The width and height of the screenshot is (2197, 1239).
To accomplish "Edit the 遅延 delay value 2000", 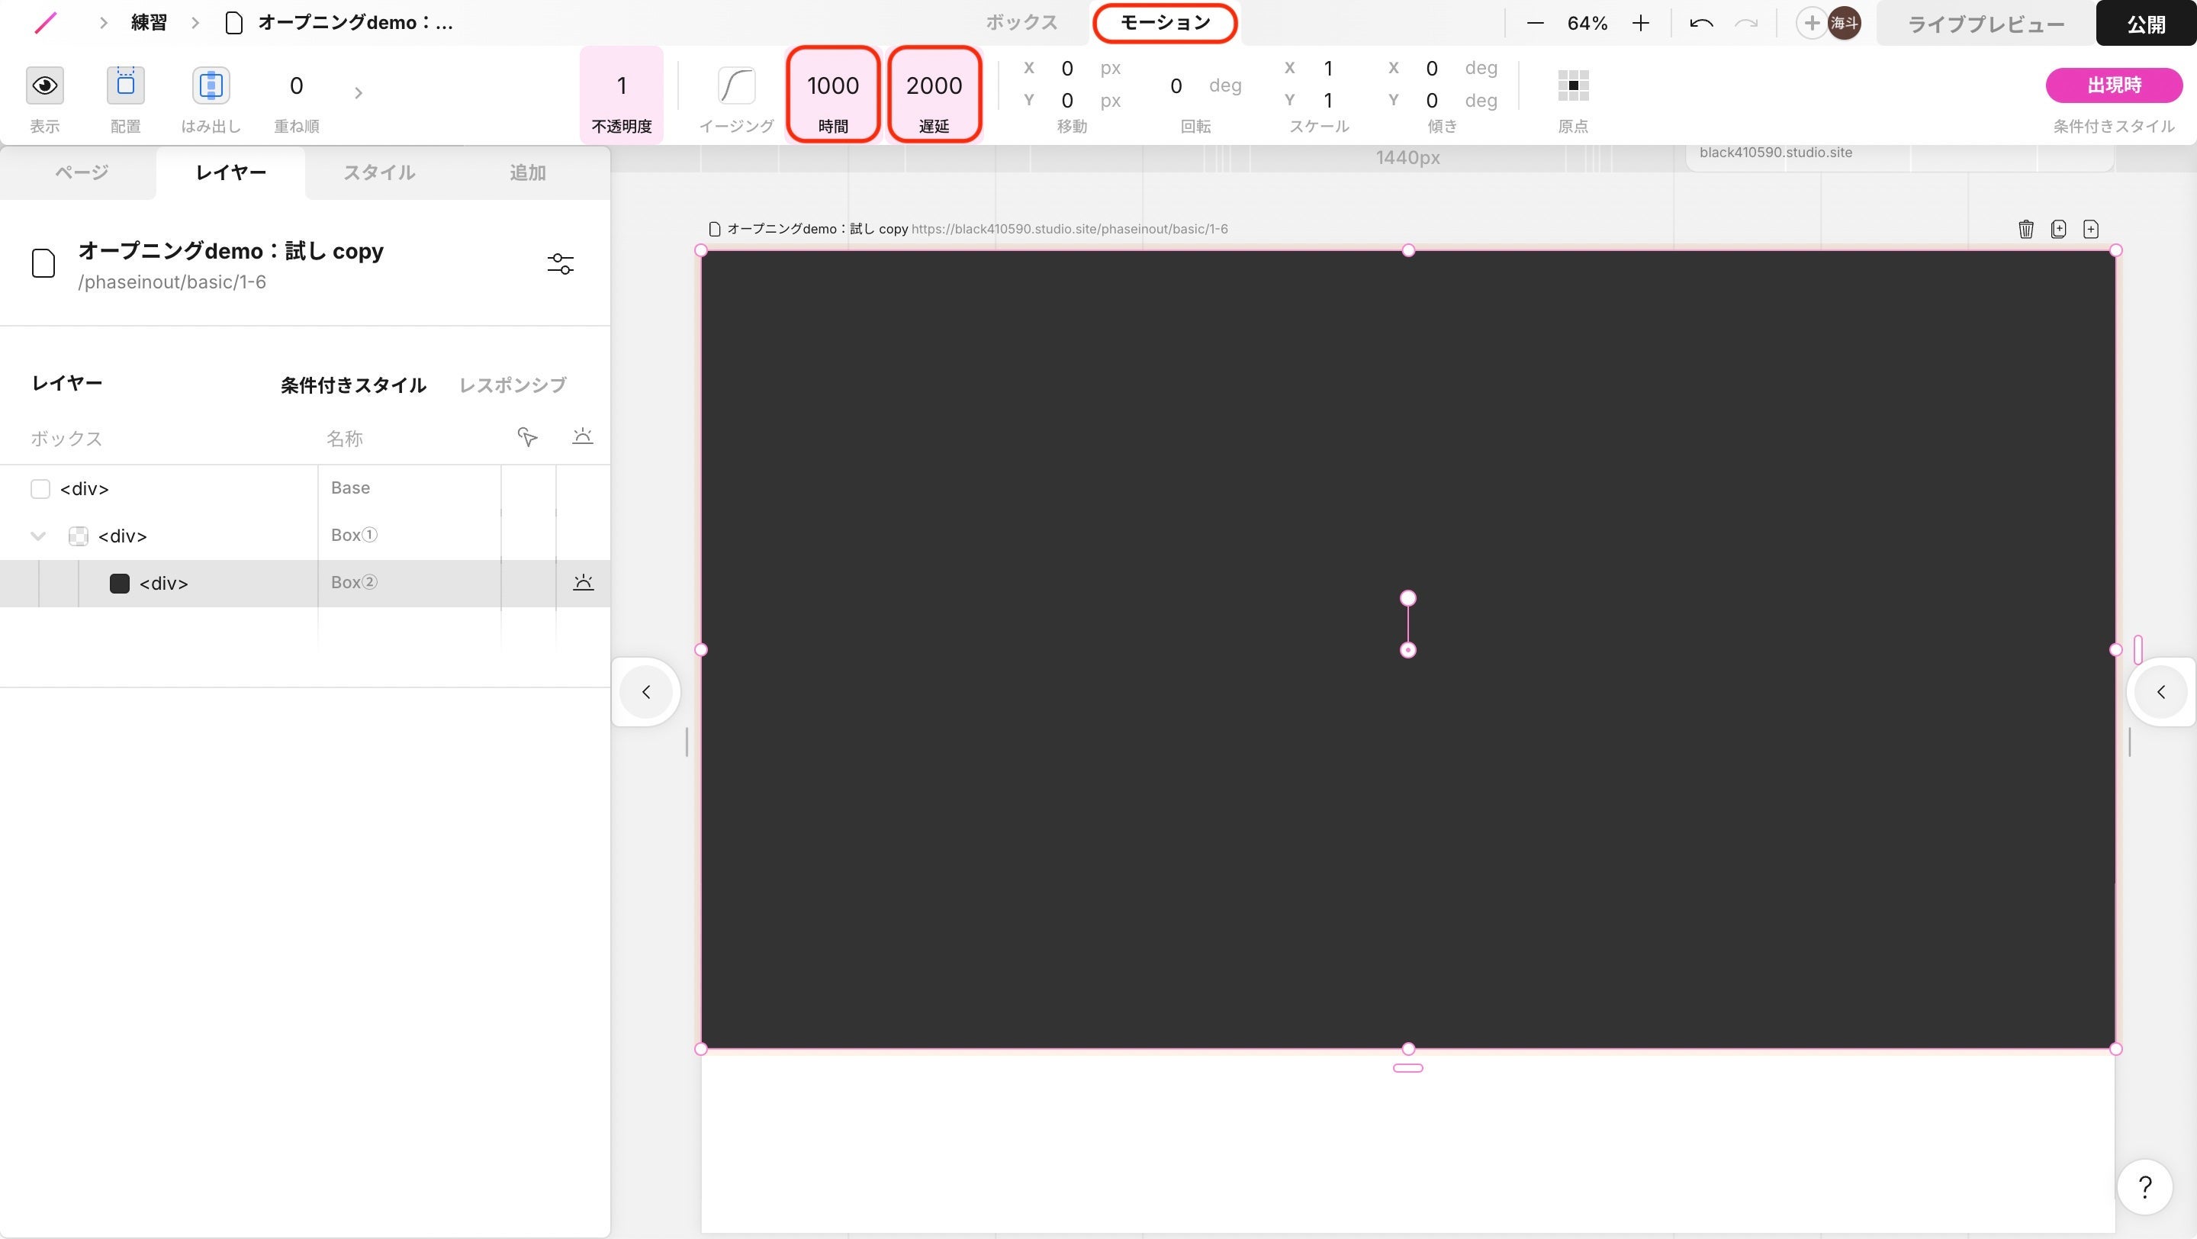I will [x=934, y=85].
